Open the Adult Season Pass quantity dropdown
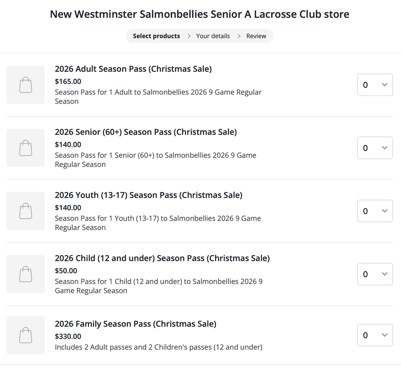The width and height of the screenshot is (401, 371). [x=375, y=85]
